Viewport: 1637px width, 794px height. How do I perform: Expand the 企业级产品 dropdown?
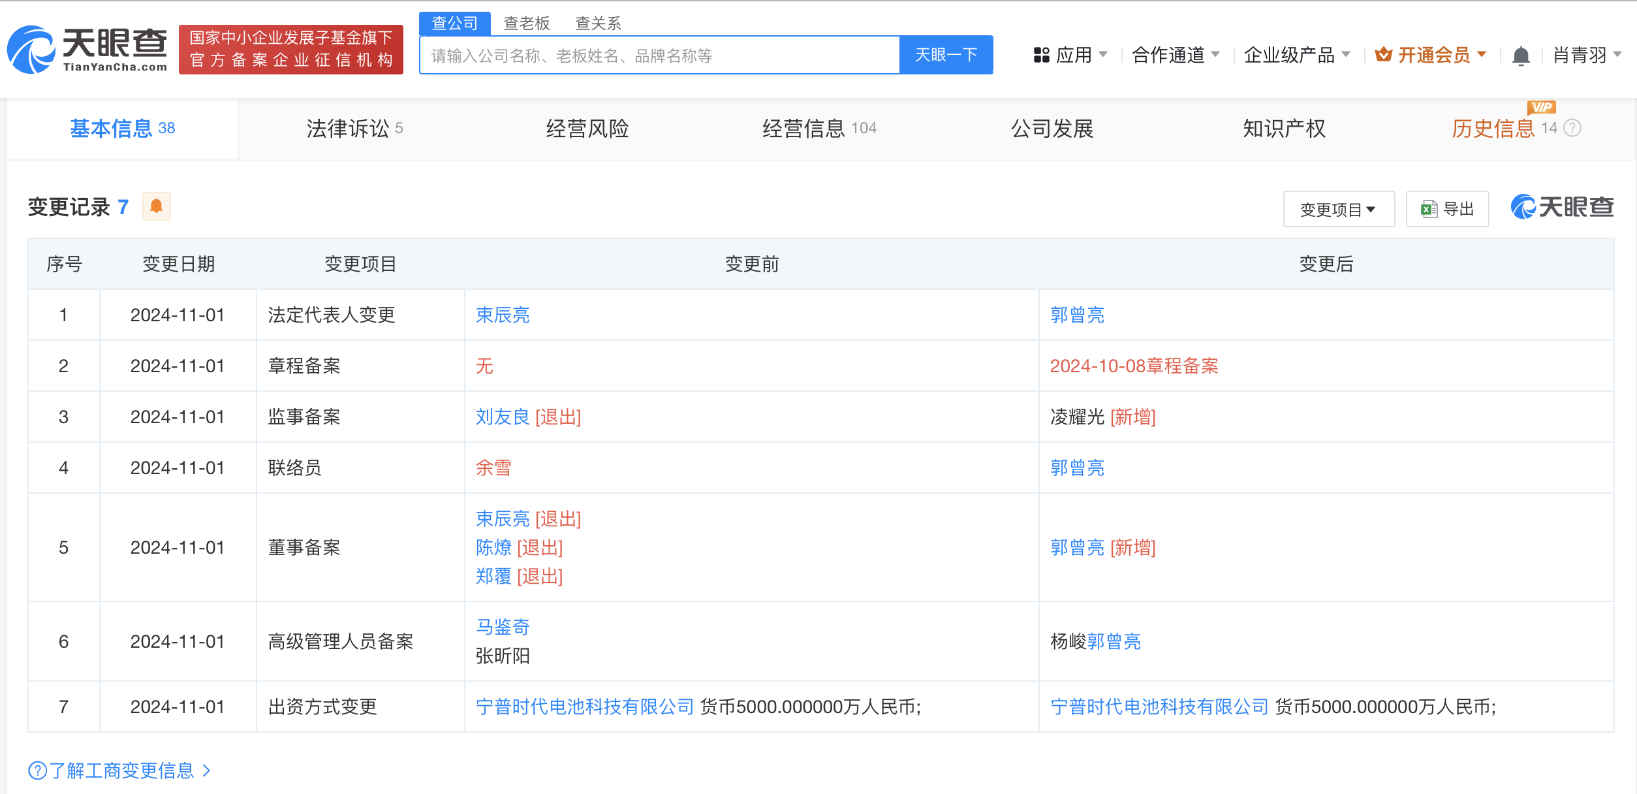[x=1297, y=55]
